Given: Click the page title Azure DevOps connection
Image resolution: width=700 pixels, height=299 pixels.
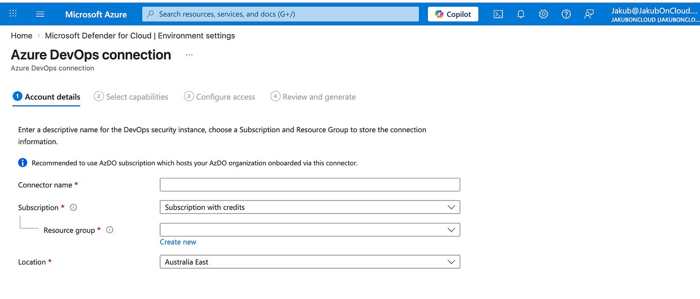Looking at the screenshot, I should click(x=91, y=55).
